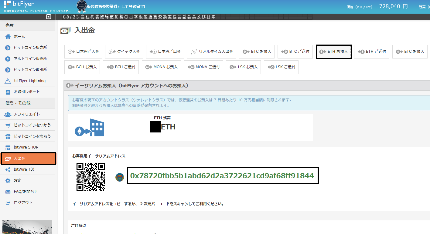The image size is (430, 234).
Task: Select the MONA お預入 tab
Action: pyautogui.click(x=161, y=67)
